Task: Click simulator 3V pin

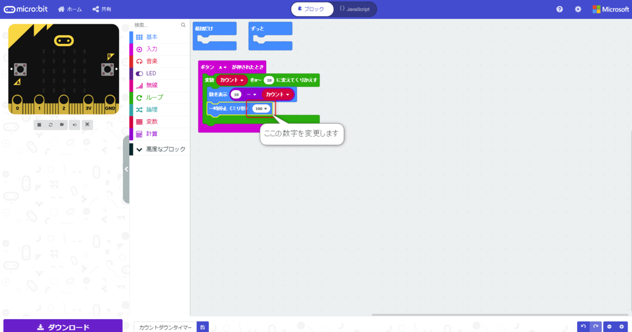Action: [88, 104]
